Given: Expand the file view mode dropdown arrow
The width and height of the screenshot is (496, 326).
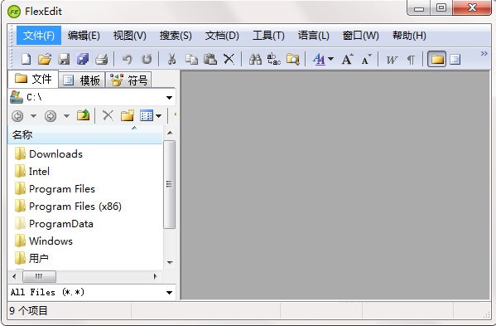Looking at the screenshot, I should pyautogui.click(x=159, y=116).
